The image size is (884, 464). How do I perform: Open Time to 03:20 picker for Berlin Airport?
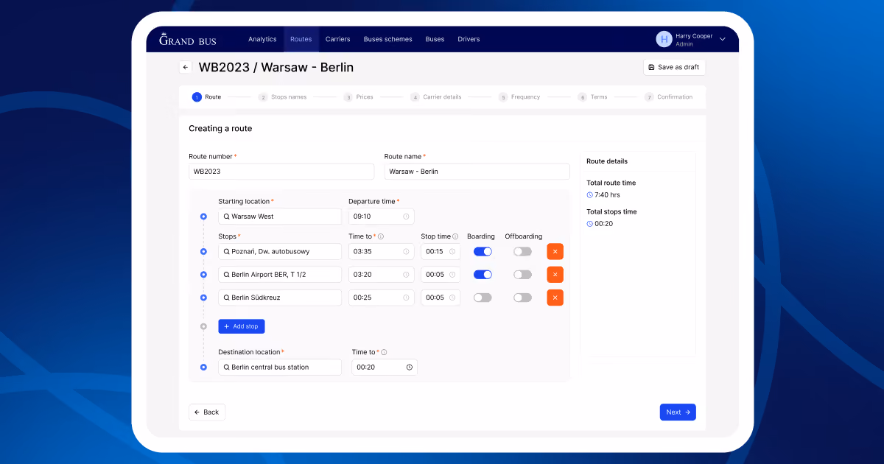pyautogui.click(x=382, y=275)
